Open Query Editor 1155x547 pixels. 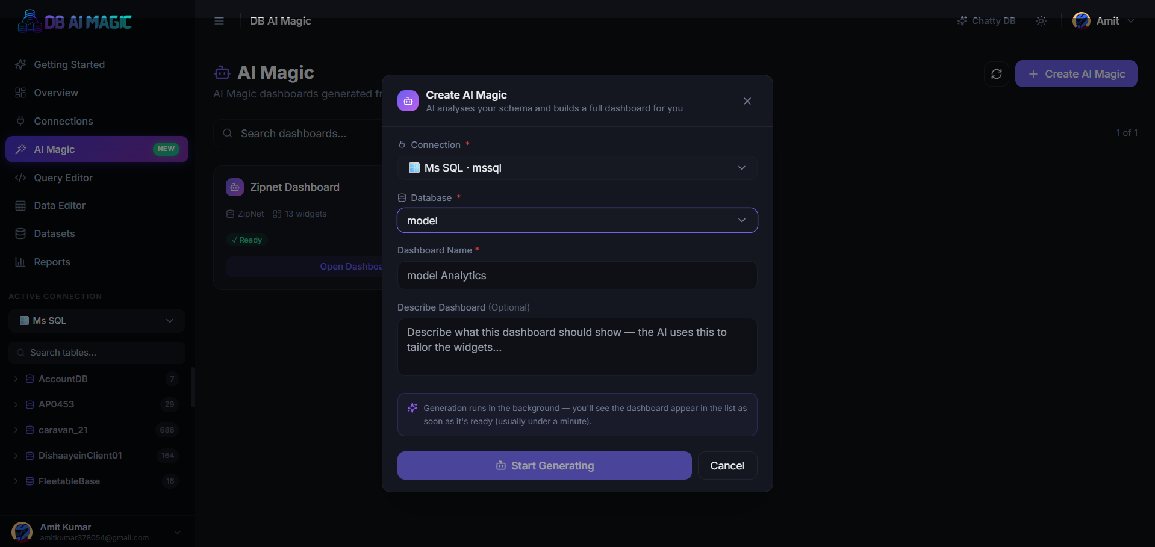[x=97, y=178]
